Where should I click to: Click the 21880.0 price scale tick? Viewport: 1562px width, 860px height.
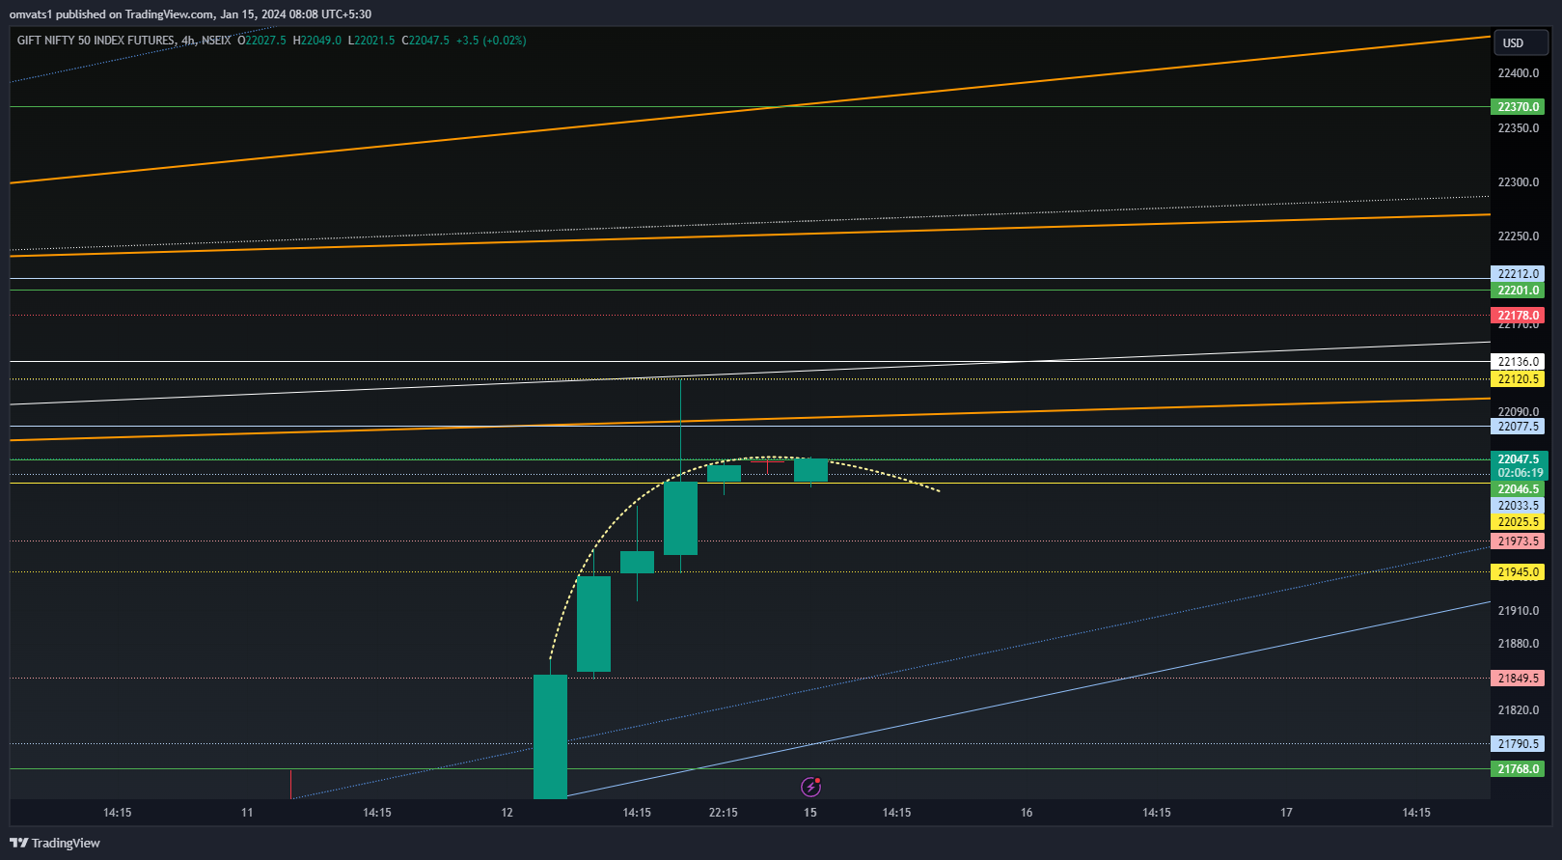coord(1518,644)
